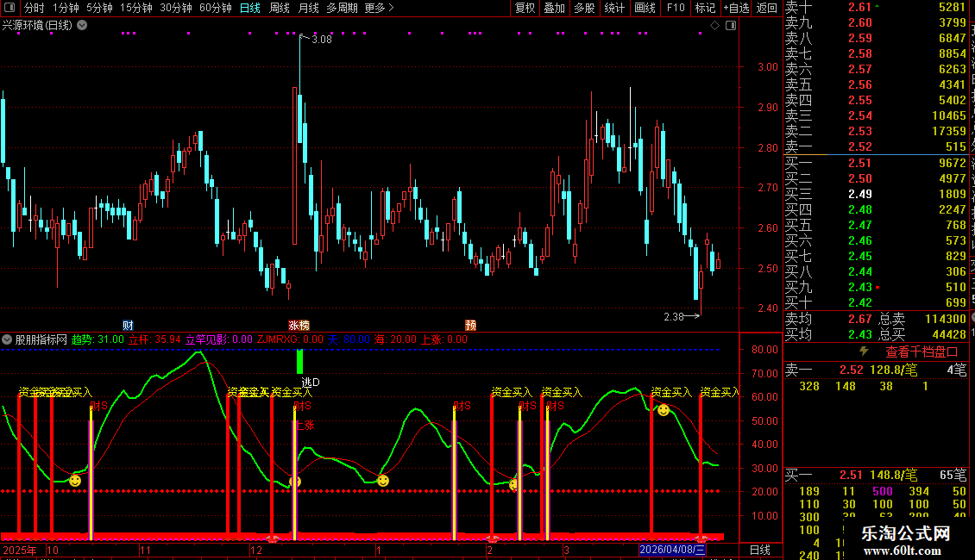Switch to 月线 monthly chart
This screenshot has height=560, width=975.
tap(308, 8)
